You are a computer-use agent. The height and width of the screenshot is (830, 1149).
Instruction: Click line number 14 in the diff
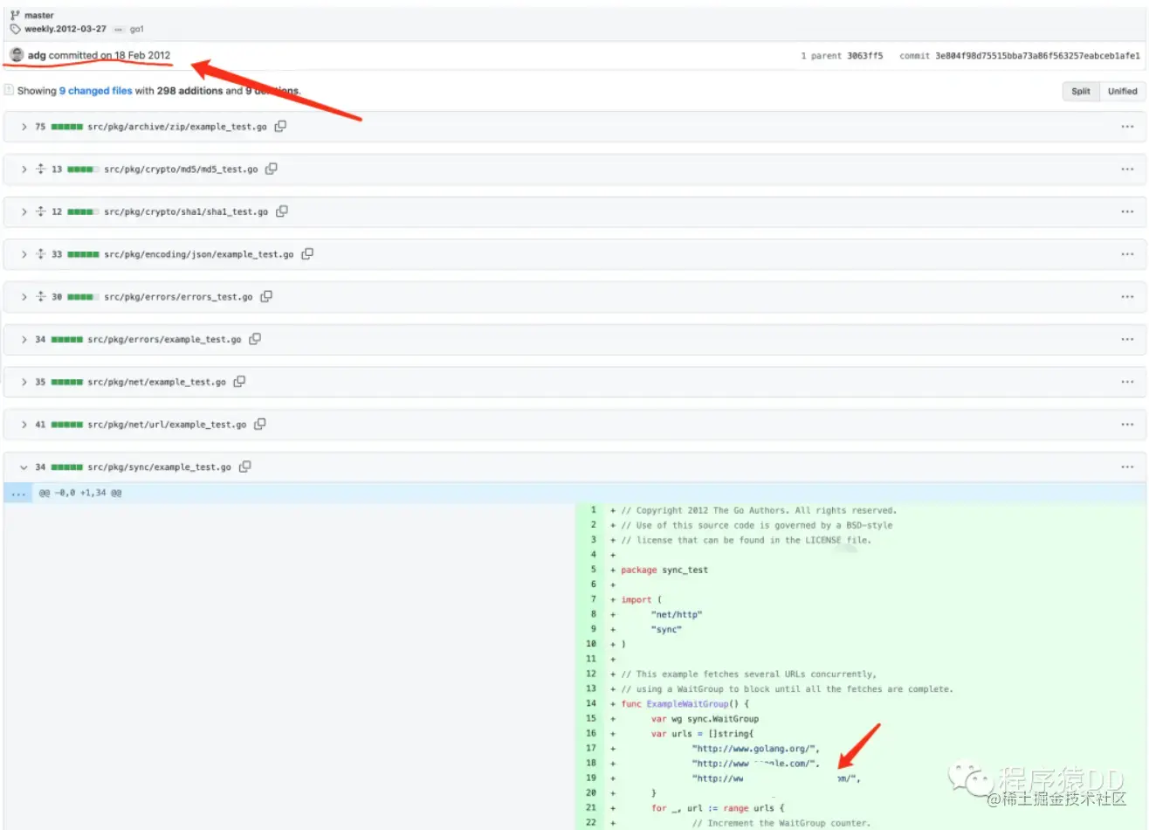(591, 703)
